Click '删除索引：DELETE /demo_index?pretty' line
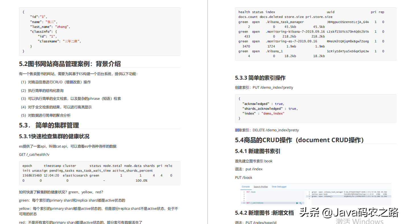 point(267,130)
